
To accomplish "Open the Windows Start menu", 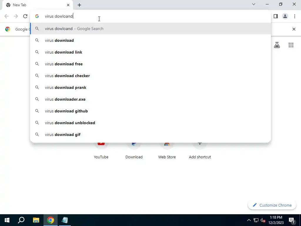I will click(x=7, y=220).
